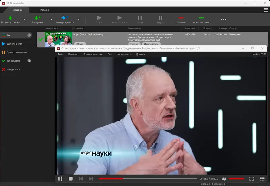Screen dimensions: 270x186
Task: Click the task's video thumbnail
Action: pos(58,39)
